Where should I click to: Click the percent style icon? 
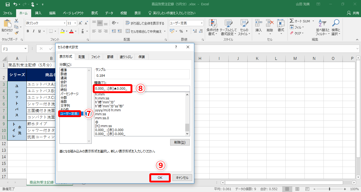point(181,31)
